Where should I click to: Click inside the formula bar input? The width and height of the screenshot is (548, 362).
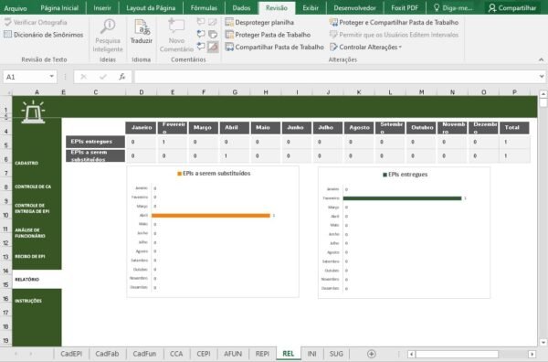coord(335,77)
